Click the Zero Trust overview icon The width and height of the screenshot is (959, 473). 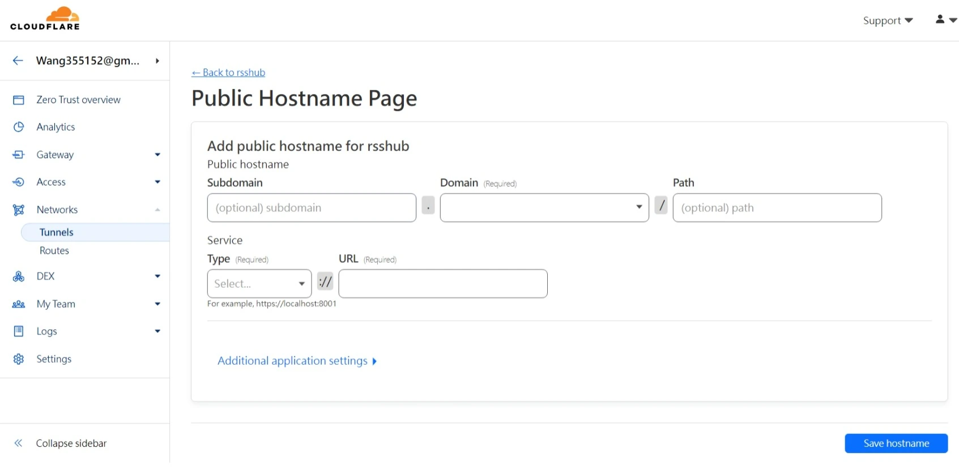point(19,100)
